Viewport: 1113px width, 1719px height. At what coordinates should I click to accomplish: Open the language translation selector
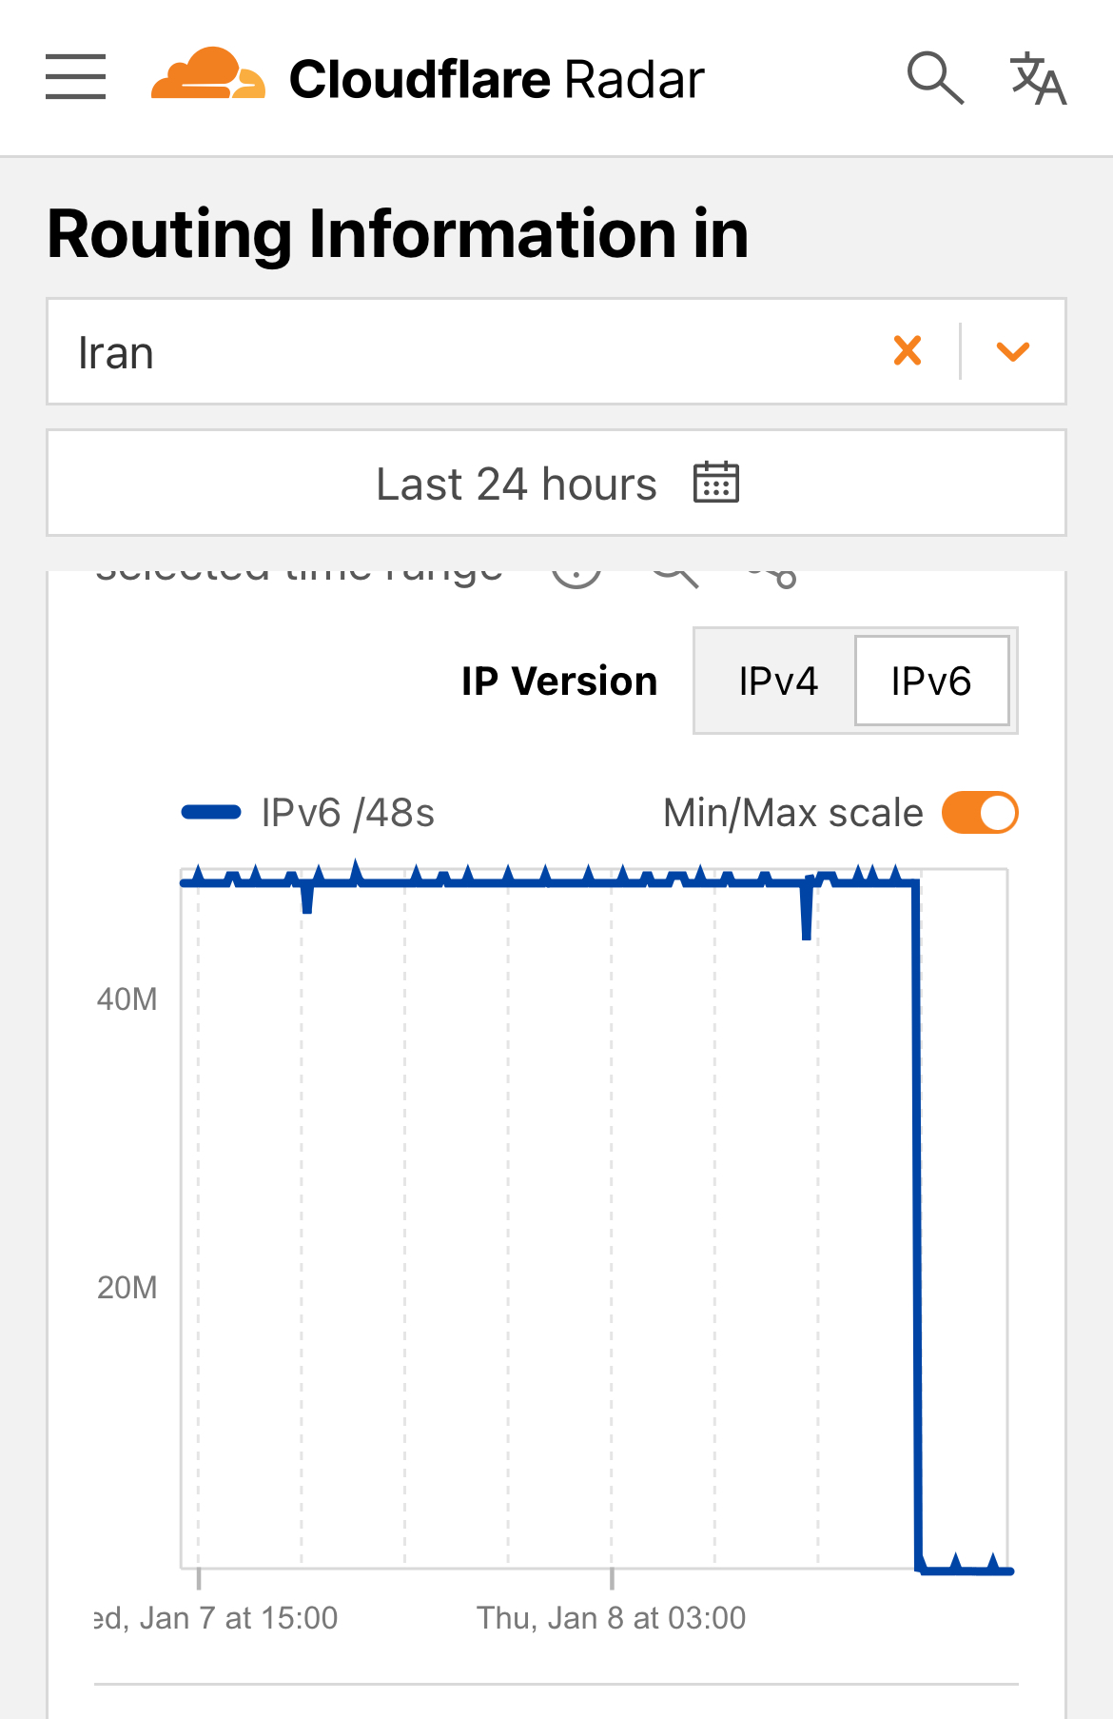coord(1038,78)
